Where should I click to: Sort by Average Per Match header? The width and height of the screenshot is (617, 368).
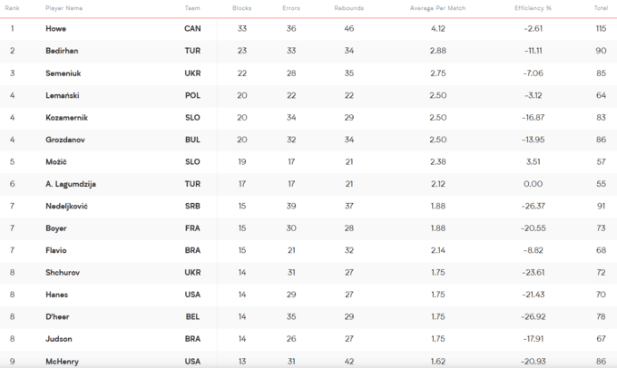[x=437, y=8]
